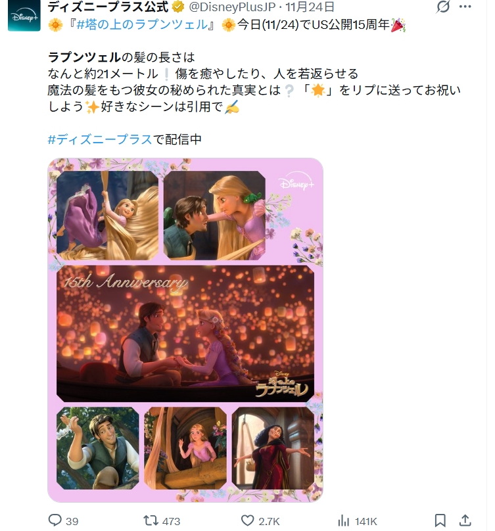Open the Rapunzel swinging on hair image
Screen dimensions: 495x531
pyautogui.click(x=107, y=216)
